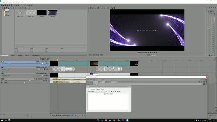The height and width of the screenshot is (122, 217).
Task: Solo video track 3
Action: 48,74
